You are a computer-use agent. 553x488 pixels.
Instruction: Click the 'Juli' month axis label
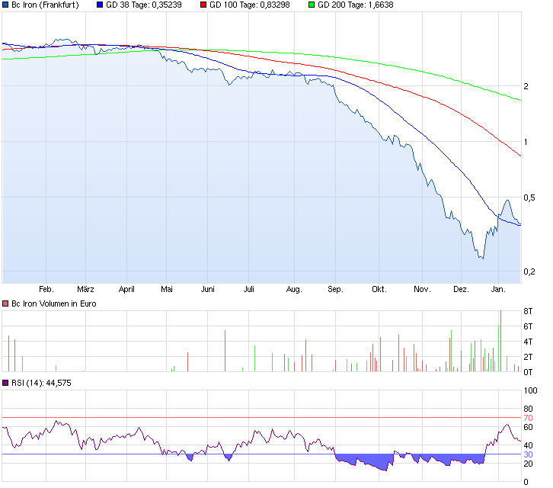pyautogui.click(x=248, y=289)
